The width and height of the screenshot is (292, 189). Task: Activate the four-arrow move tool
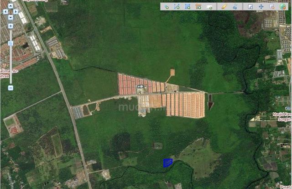tap(261, 7)
